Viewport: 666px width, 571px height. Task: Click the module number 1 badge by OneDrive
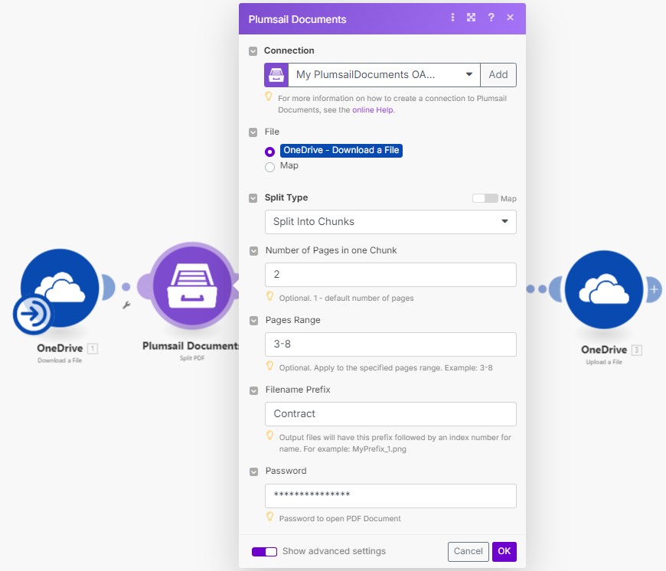[92, 348]
